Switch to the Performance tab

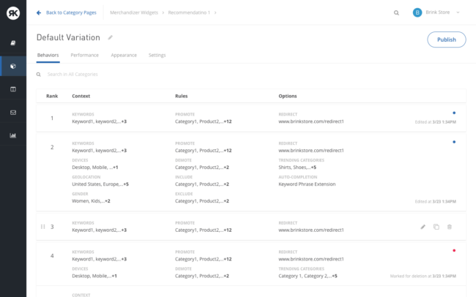tap(85, 55)
